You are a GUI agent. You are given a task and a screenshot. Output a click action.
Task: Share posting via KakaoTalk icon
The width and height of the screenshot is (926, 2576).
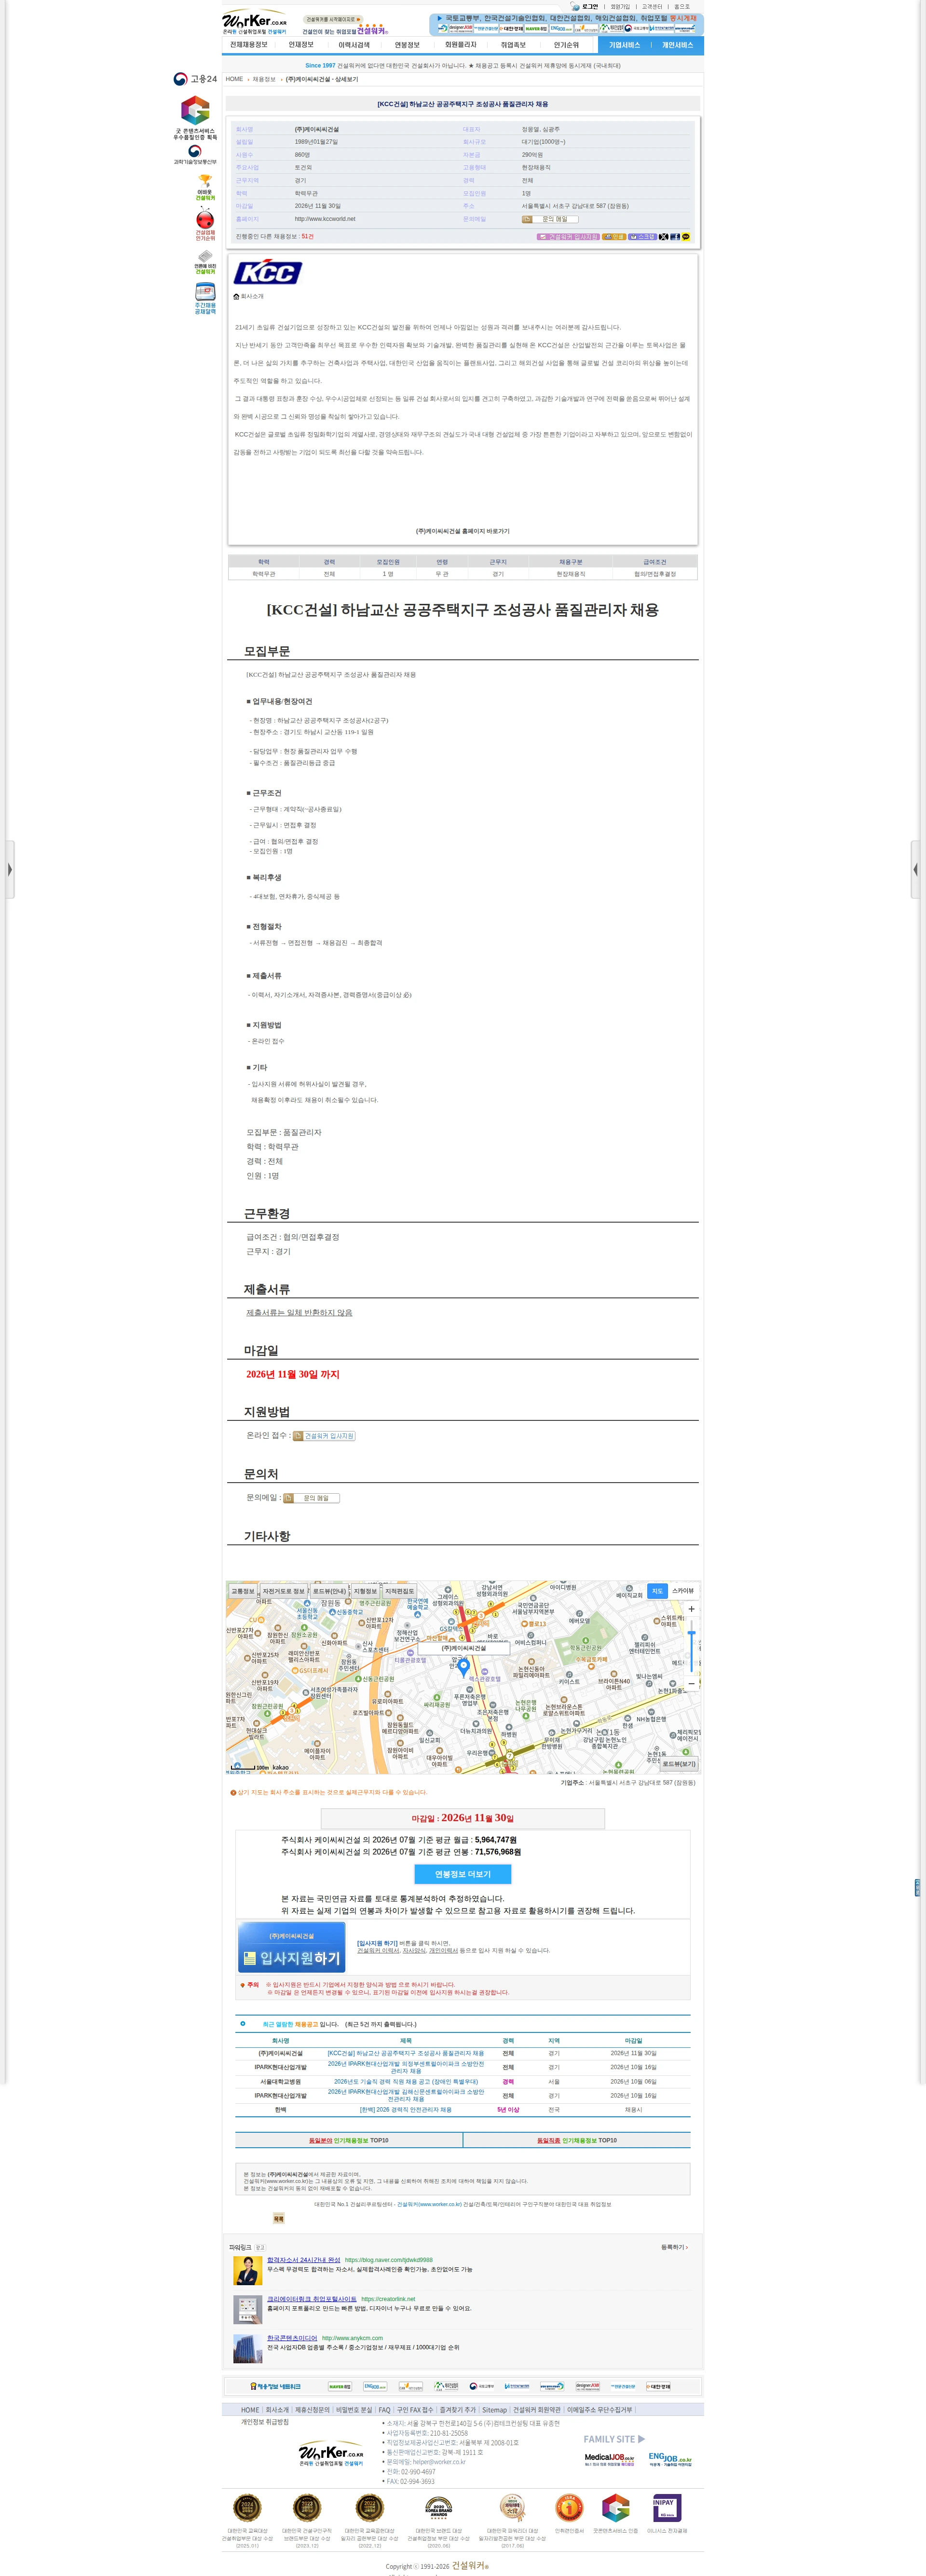686,237
